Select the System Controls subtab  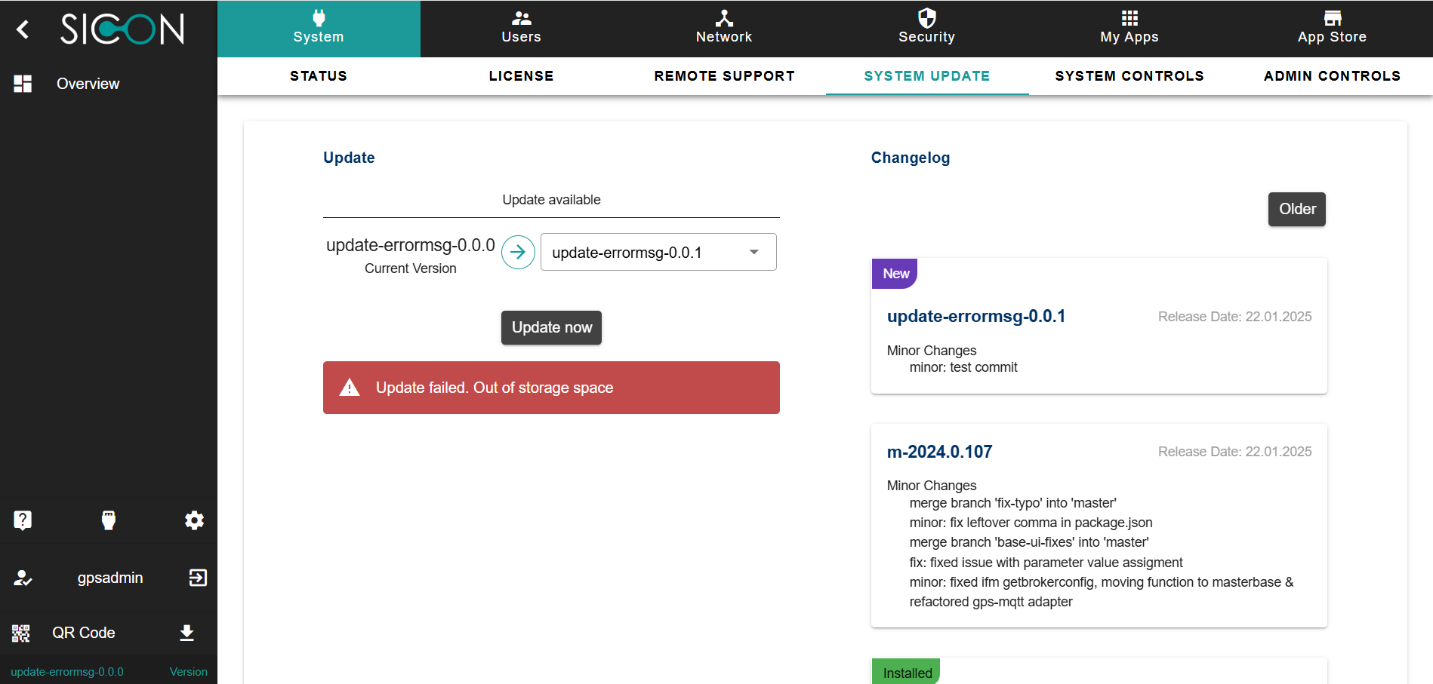[x=1129, y=76]
